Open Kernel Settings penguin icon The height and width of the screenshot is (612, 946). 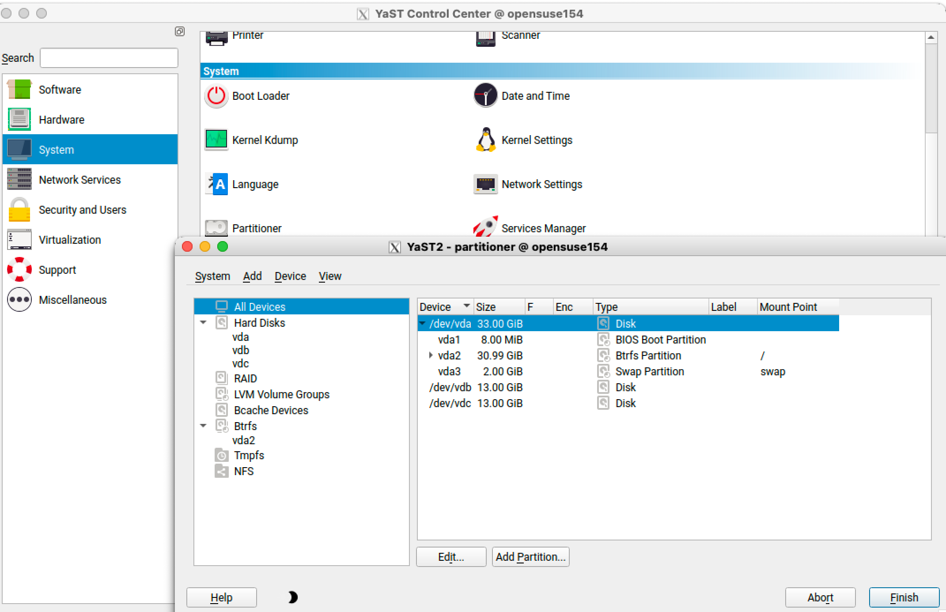click(x=486, y=140)
